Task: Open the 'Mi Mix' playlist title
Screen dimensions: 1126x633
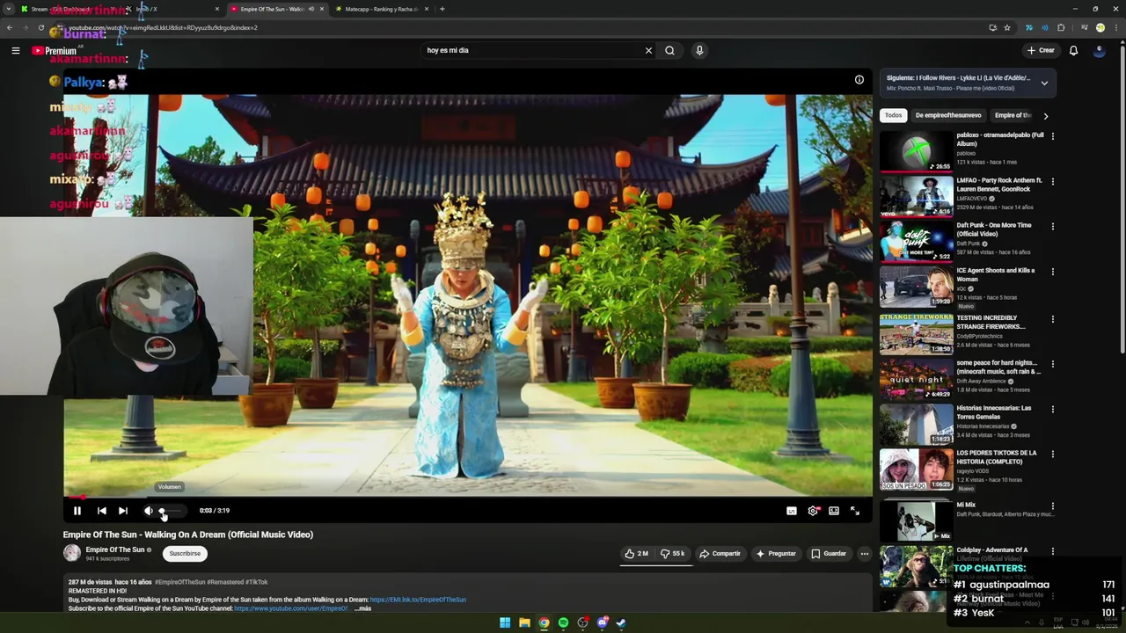Action: tap(966, 505)
